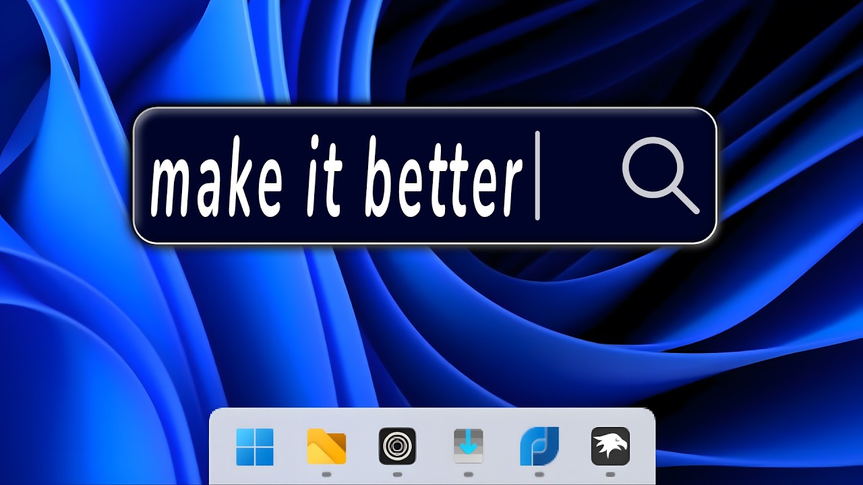This screenshot has width=863, height=485.
Task: Open the white eagle head app icon
Action: 610,446
